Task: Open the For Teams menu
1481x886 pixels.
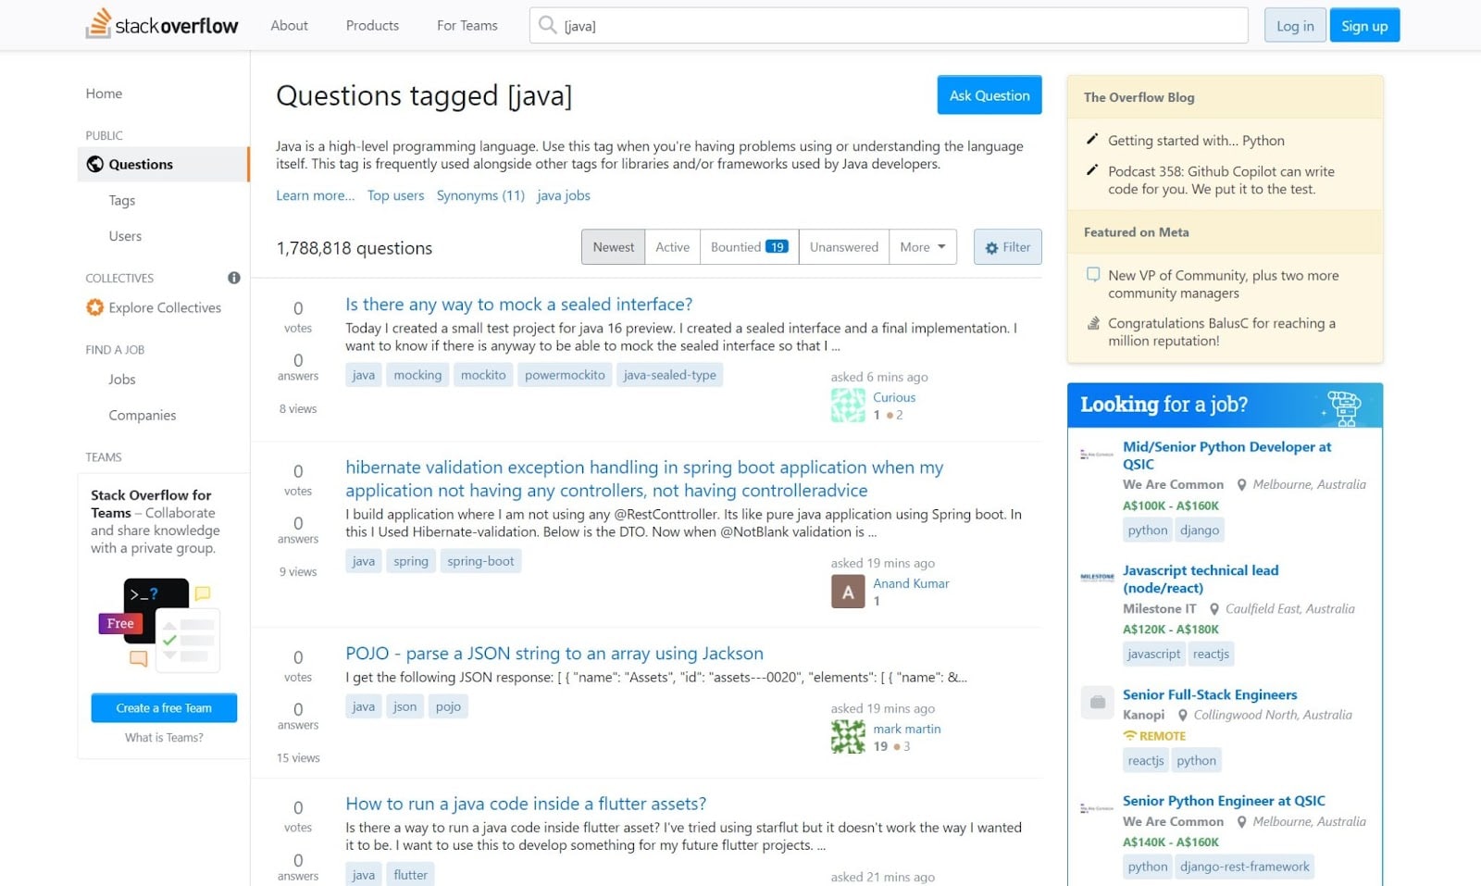Action: pyautogui.click(x=467, y=25)
